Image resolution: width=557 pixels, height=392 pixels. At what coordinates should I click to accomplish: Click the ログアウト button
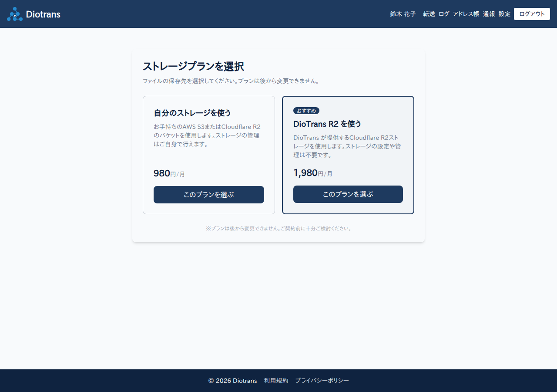click(532, 14)
